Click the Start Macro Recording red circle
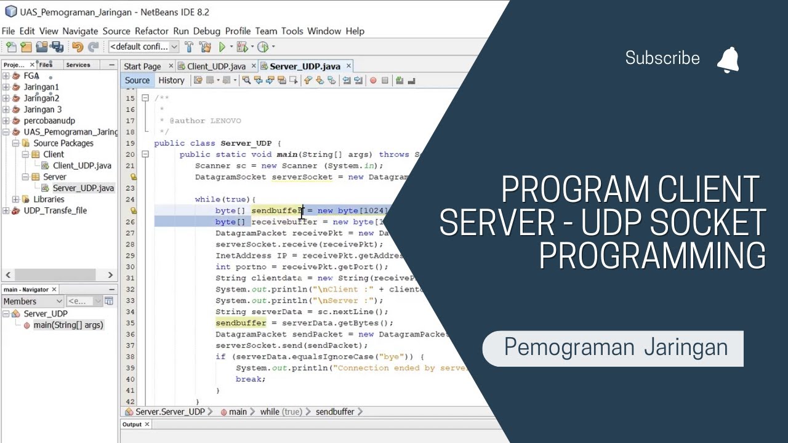The width and height of the screenshot is (788, 443). (x=373, y=80)
